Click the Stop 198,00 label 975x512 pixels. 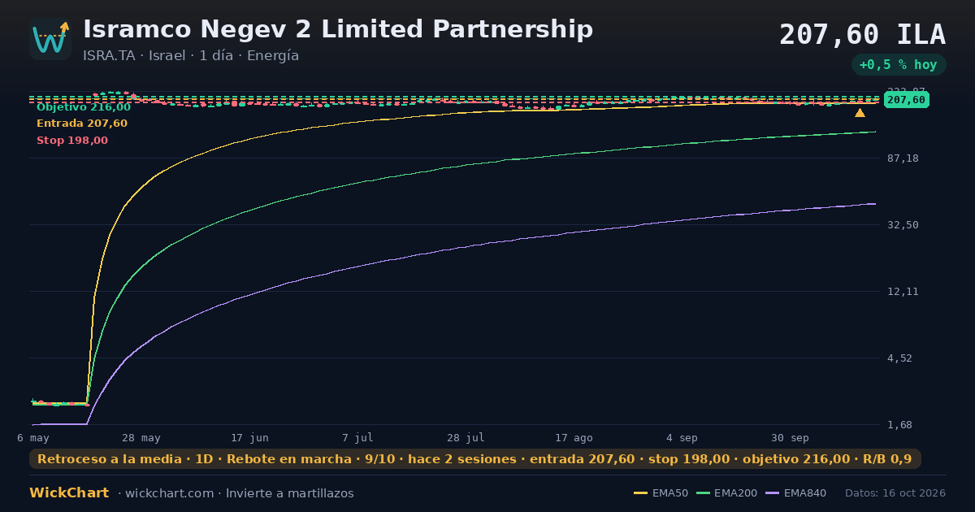[x=72, y=141]
